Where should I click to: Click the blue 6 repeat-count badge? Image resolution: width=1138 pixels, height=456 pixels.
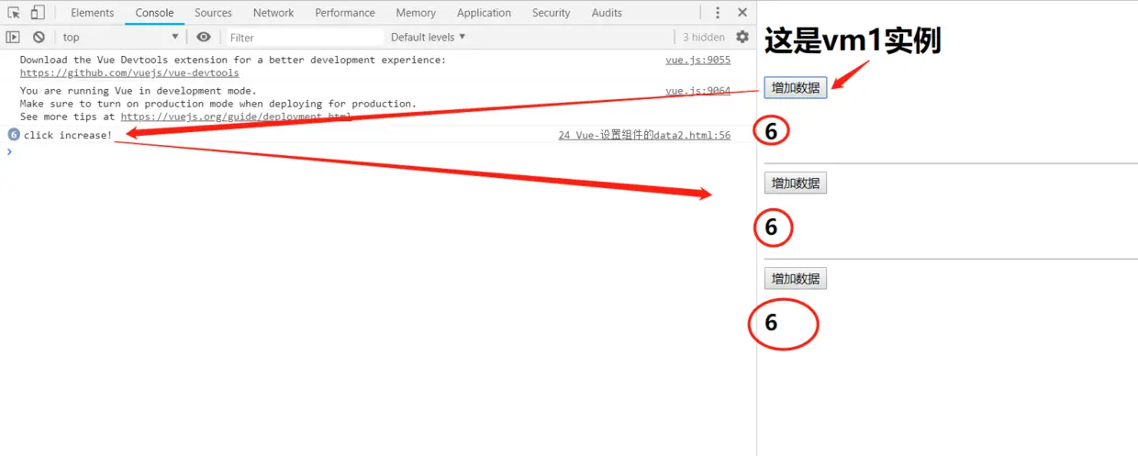[14, 135]
